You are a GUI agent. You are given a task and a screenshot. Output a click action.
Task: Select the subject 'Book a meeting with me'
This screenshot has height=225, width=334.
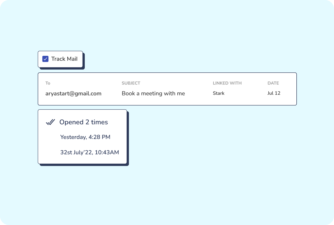click(x=153, y=93)
